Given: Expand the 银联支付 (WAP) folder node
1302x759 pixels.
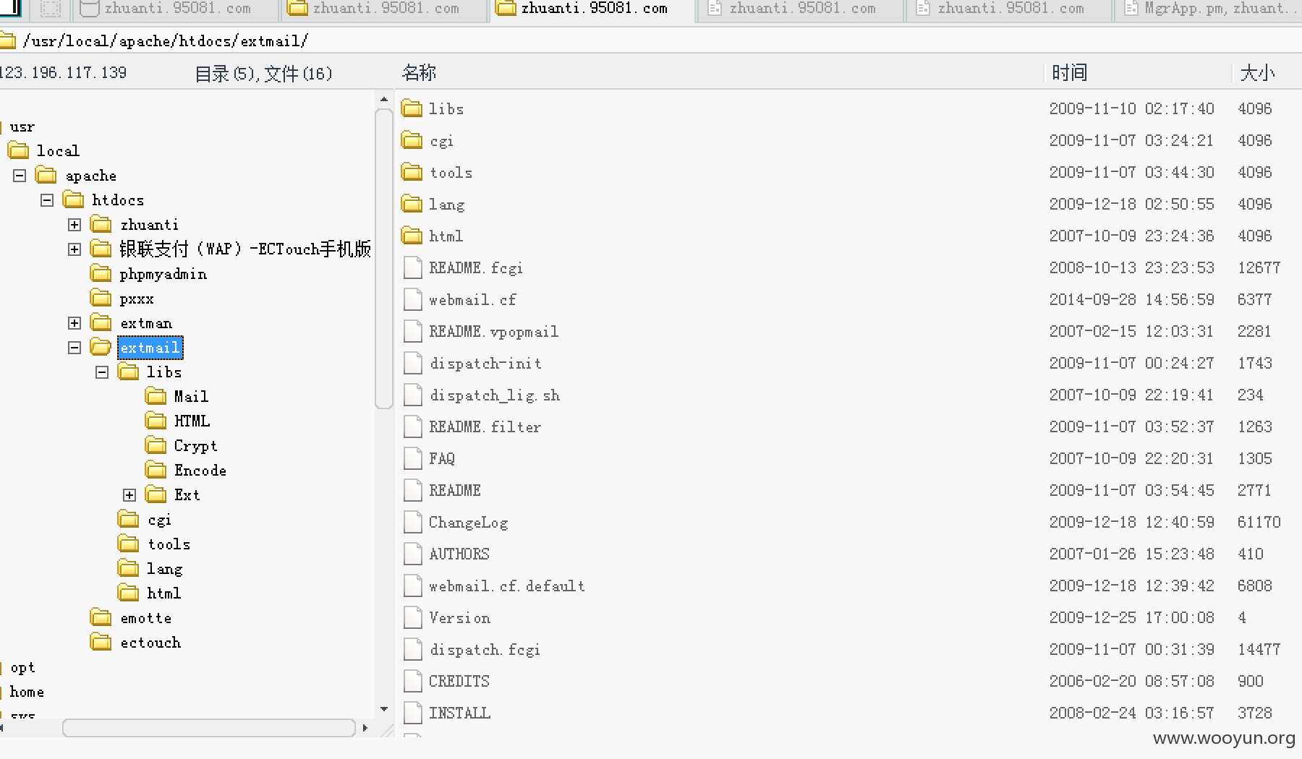Looking at the screenshot, I should [x=75, y=249].
